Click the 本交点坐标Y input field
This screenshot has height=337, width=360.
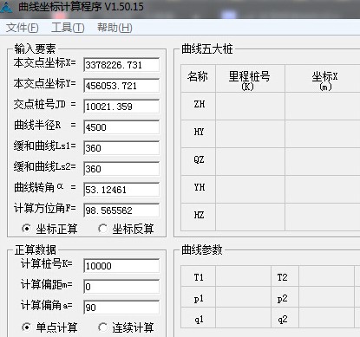point(121,86)
